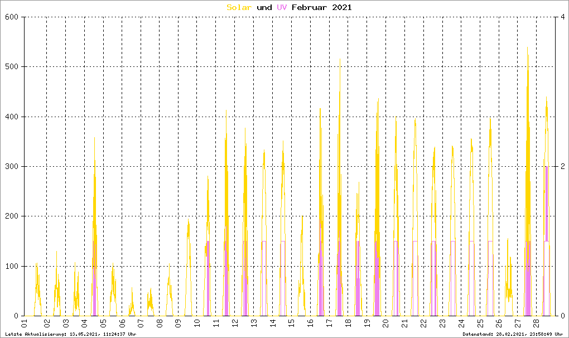Choose day 17 on the date axis
The height and width of the screenshot is (338, 569).
click(x=329, y=323)
